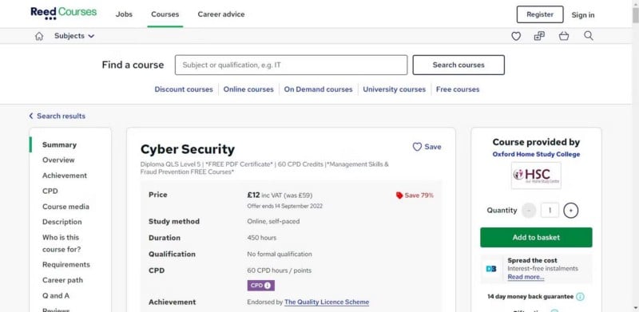Click the Reed Courses logo
This screenshot has height=312, width=639.
point(64,13)
